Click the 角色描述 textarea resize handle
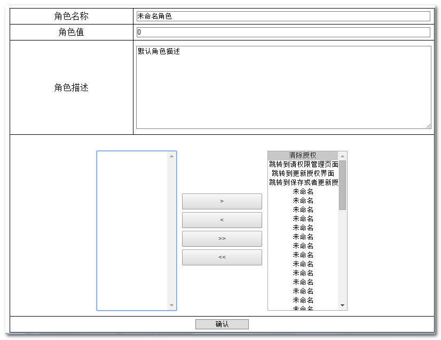 [428, 126]
